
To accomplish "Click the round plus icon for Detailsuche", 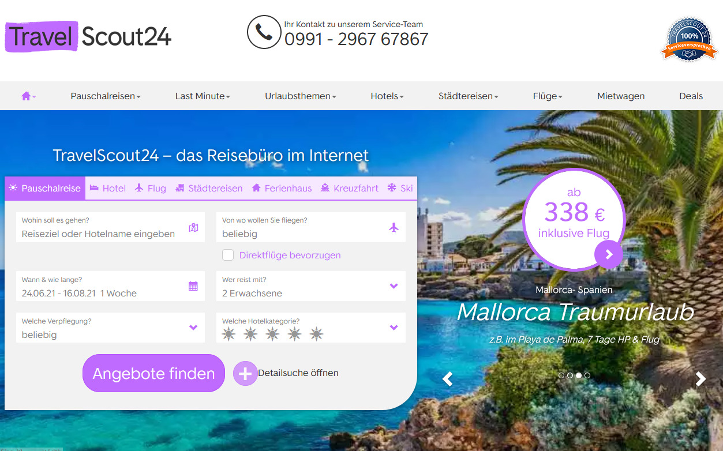I will (x=245, y=374).
